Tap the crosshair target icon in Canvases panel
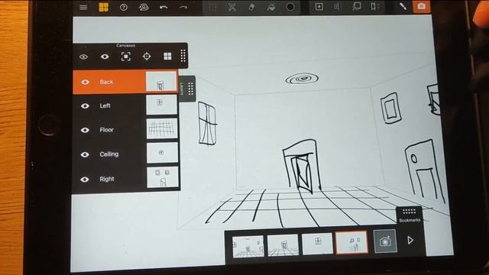489x275 pixels. coord(147,56)
